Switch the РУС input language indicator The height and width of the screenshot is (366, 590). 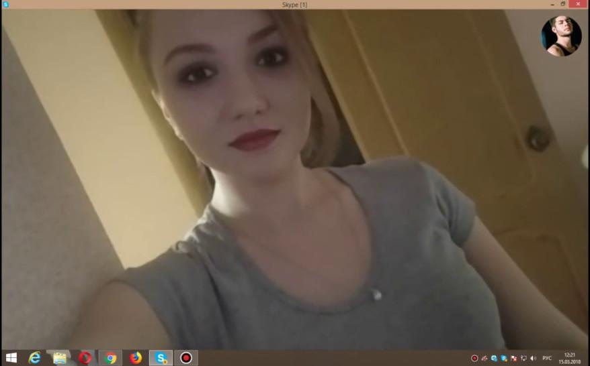pyautogui.click(x=547, y=358)
